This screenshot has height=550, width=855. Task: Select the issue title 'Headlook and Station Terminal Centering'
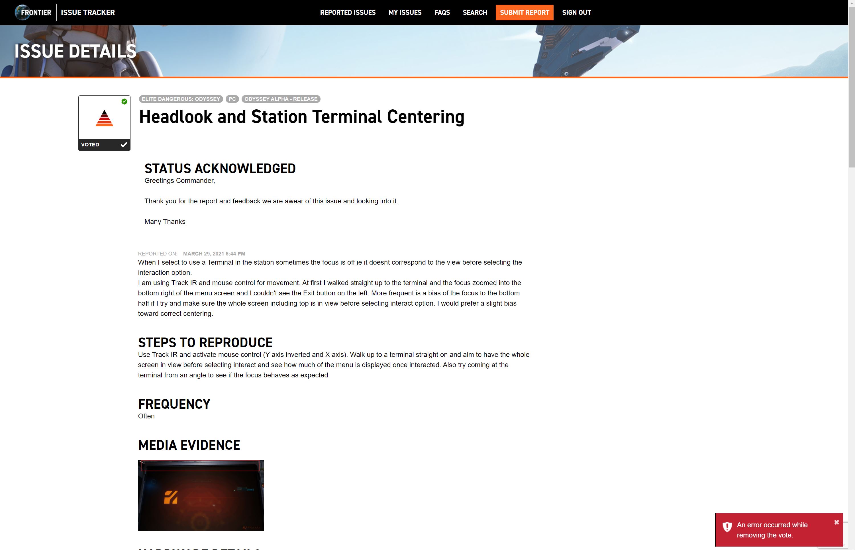click(x=301, y=117)
